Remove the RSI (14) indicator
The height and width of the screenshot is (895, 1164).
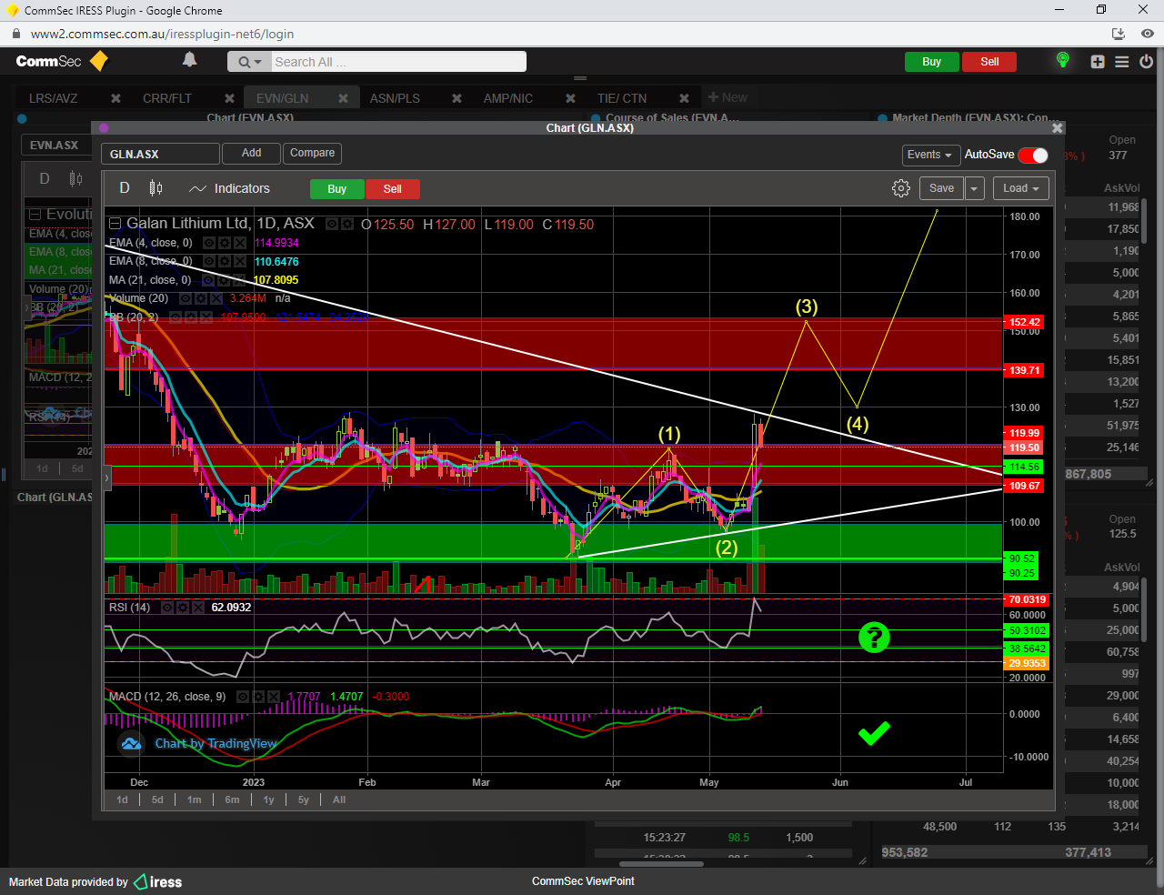(197, 608)
